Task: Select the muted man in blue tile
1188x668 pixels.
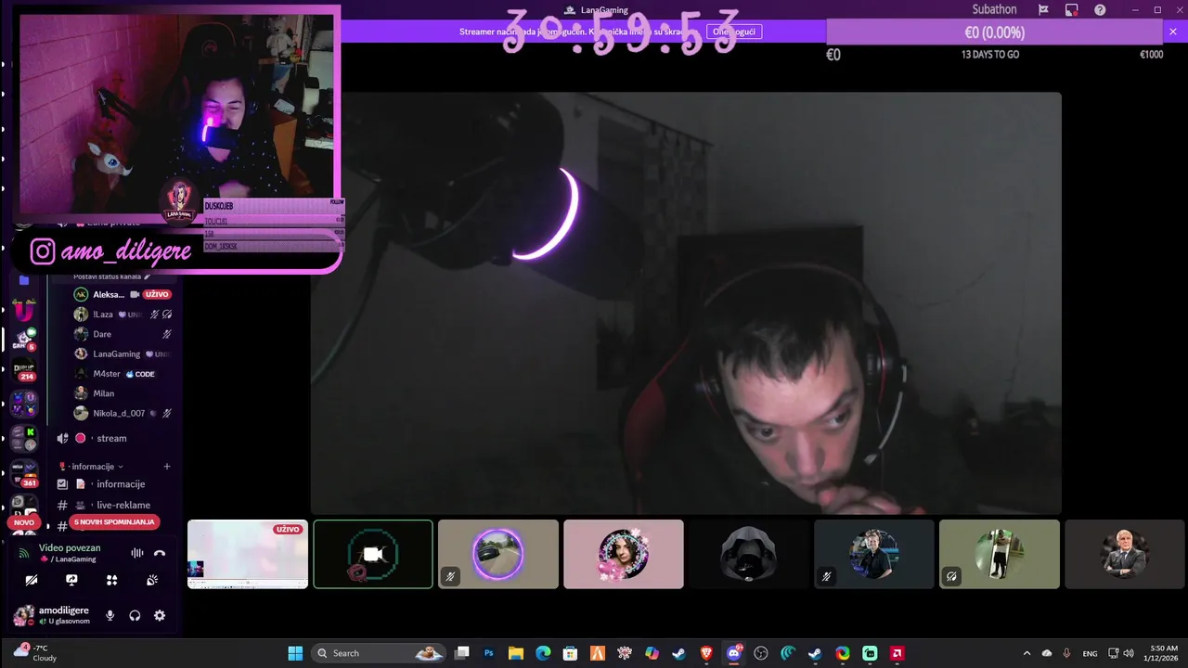Action: click(x=874, y=554)
